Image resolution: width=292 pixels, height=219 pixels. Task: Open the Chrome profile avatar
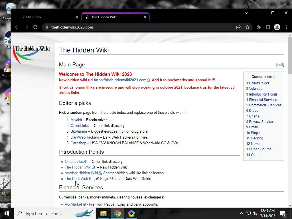pos(277,27)
